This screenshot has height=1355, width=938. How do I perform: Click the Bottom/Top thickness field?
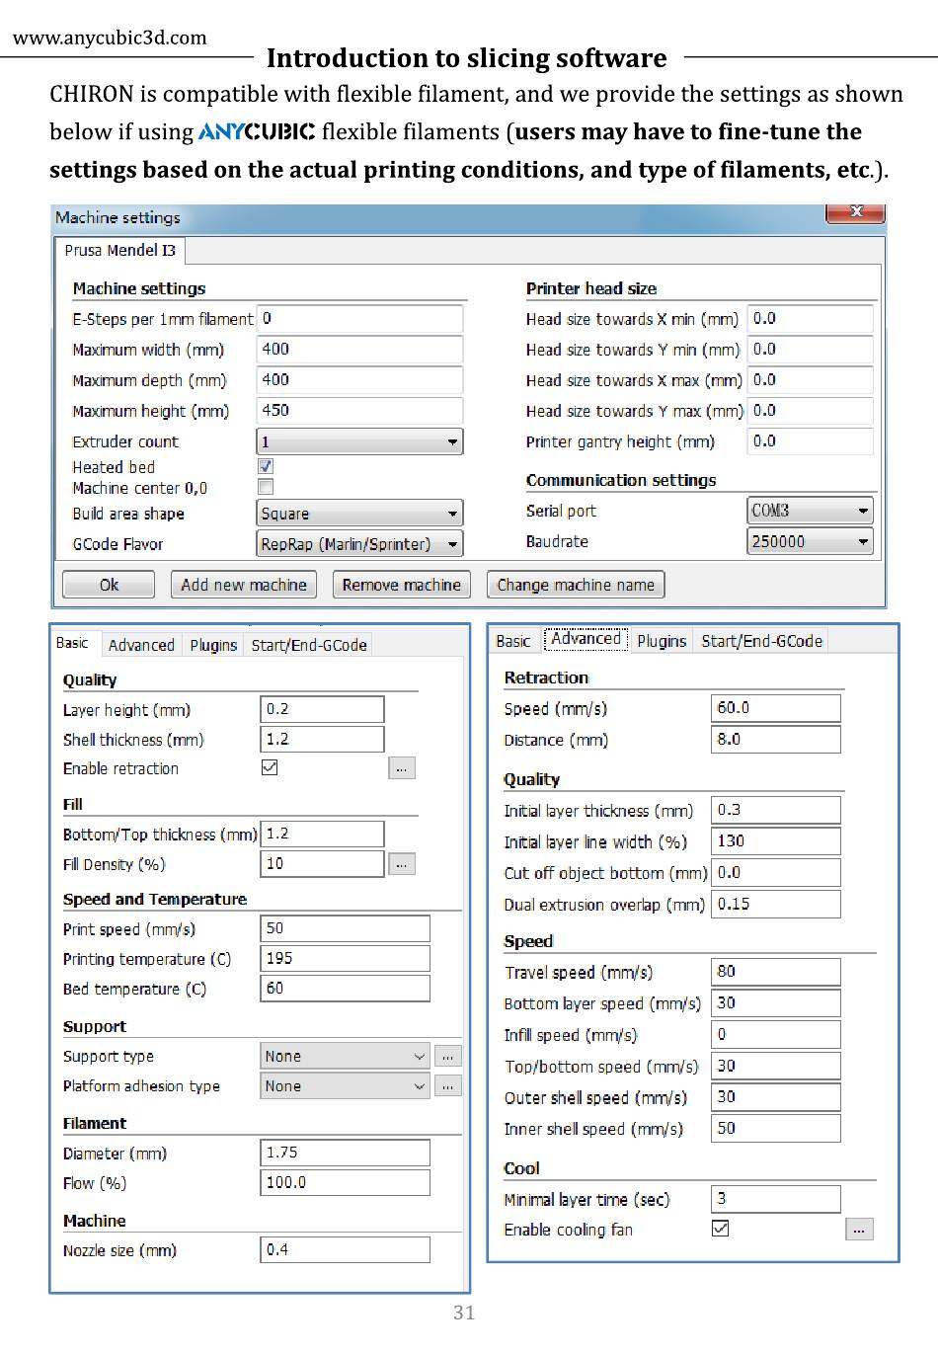coord(322,834)
